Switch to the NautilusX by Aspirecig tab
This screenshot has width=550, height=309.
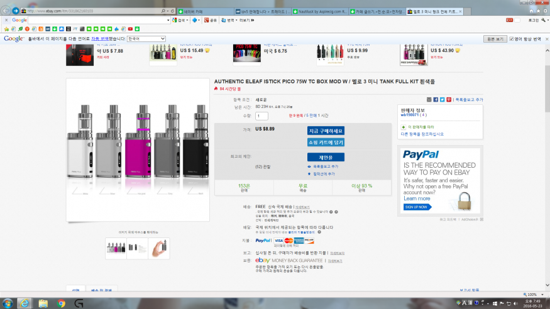pos(320,11)
